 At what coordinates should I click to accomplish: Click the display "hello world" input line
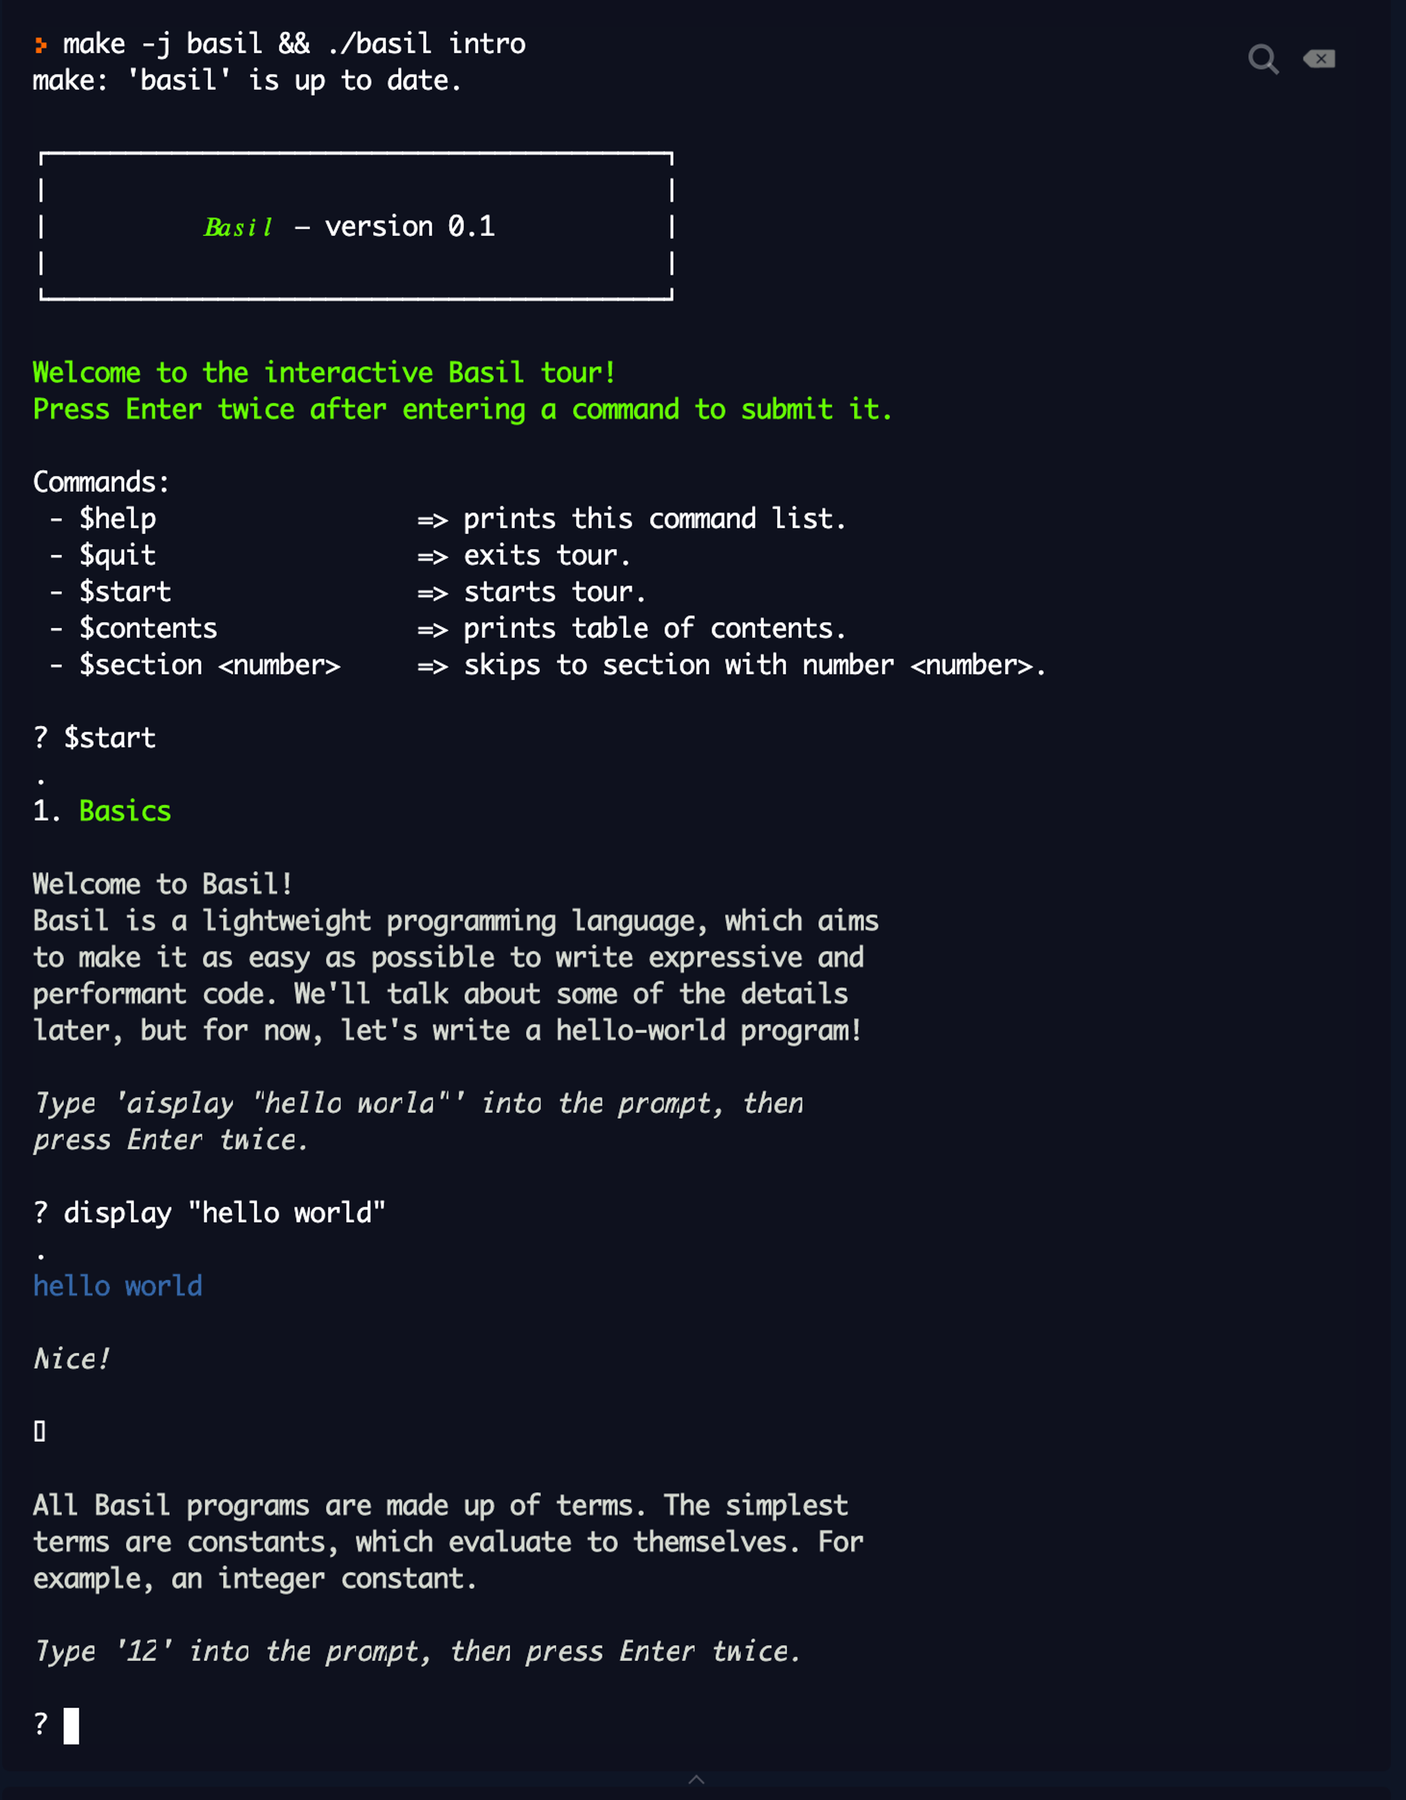point(209,1213)
